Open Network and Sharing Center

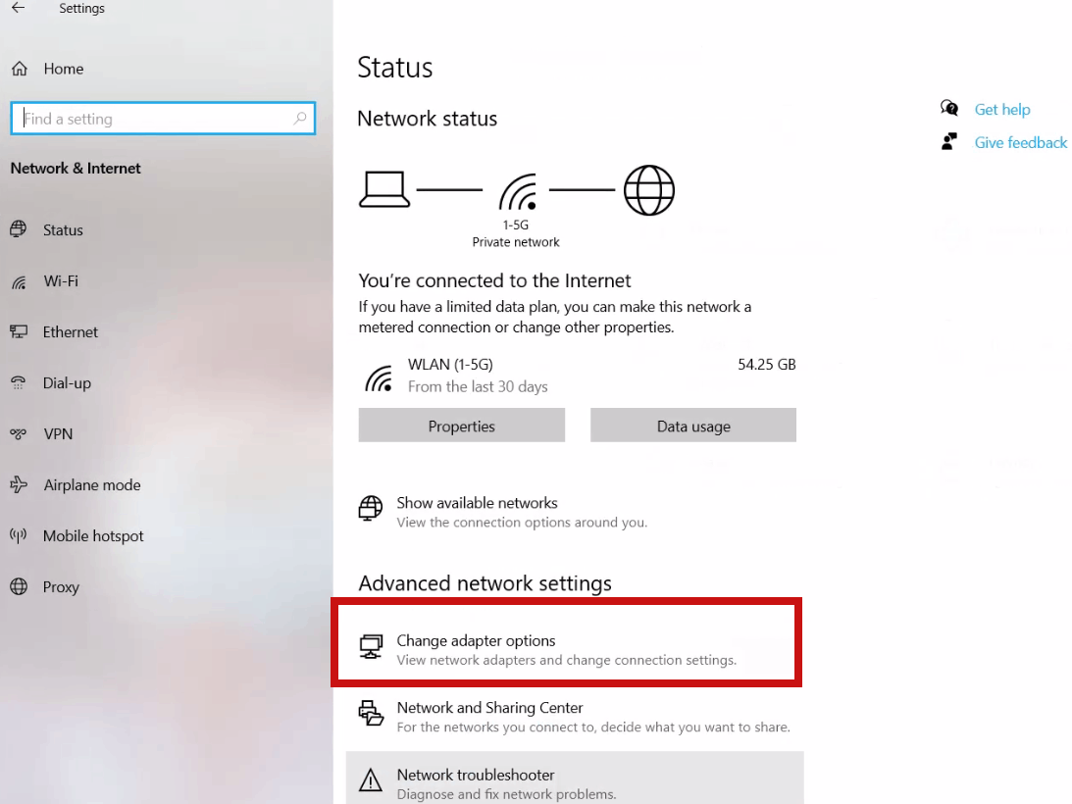point(575,717)
